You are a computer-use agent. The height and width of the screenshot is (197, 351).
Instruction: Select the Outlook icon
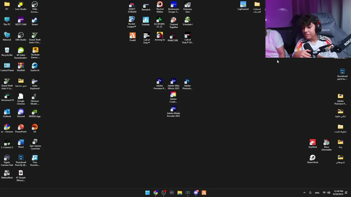point(7,113)
